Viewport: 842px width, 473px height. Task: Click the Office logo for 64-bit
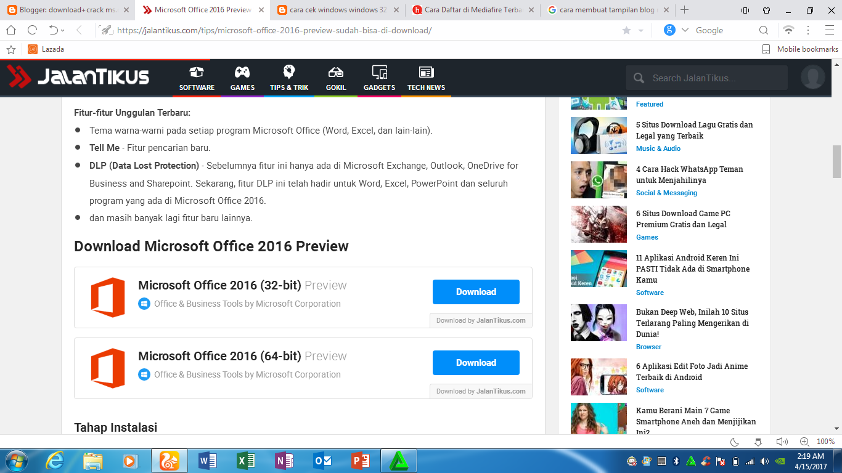click(108, 368)
